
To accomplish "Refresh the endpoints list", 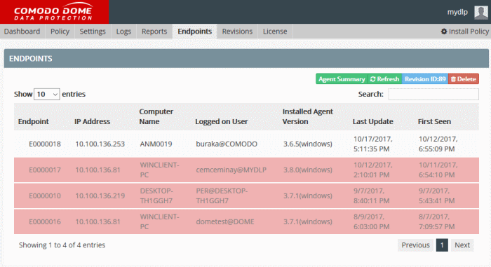I will [x=384, y=79].
